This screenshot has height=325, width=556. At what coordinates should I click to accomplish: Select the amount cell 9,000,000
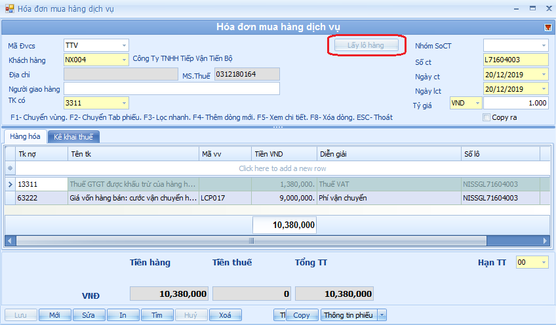coord(284,198)
